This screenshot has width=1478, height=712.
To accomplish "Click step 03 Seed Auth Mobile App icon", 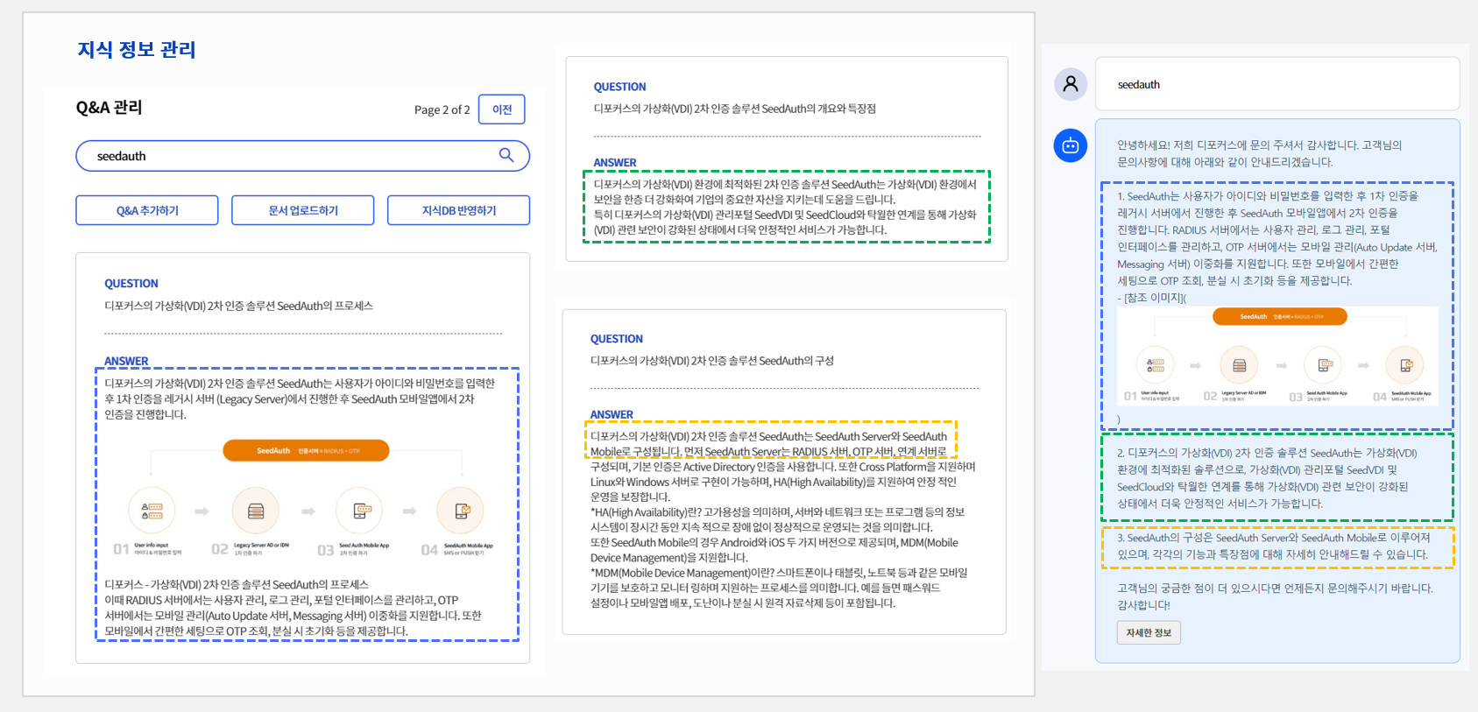I will pos(360,511).
